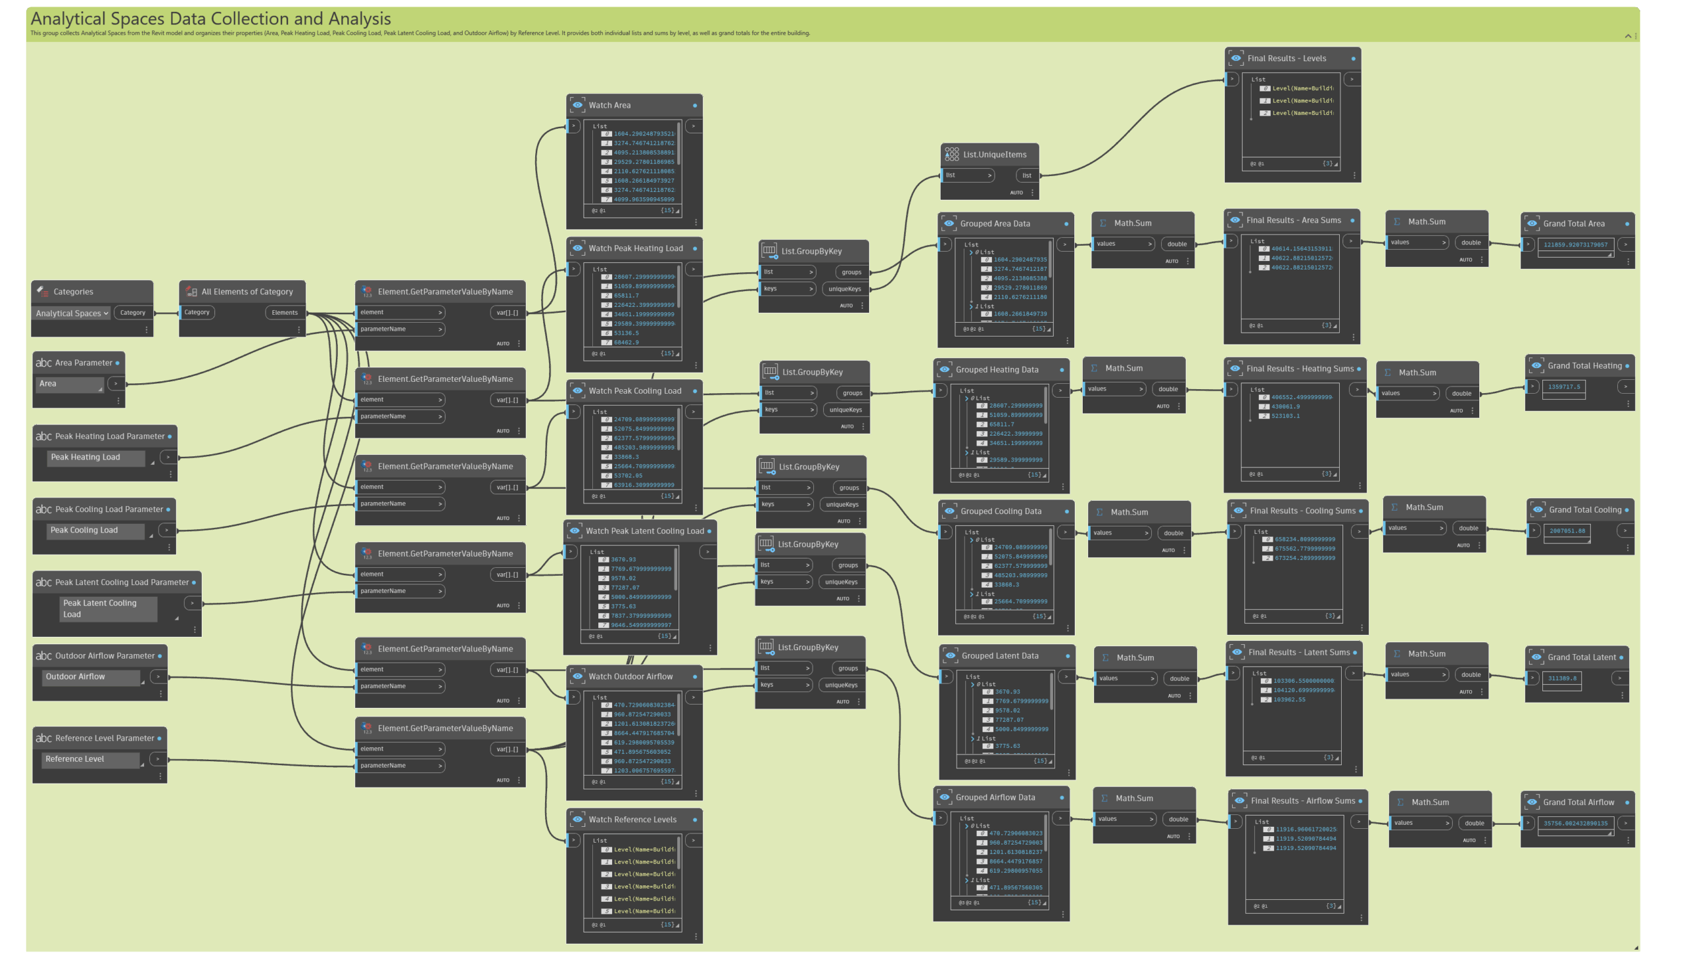Viewport: 1683px width, 957px height.
Task: Click the List.UniqueItems node icon
Action: click(951, 154)
